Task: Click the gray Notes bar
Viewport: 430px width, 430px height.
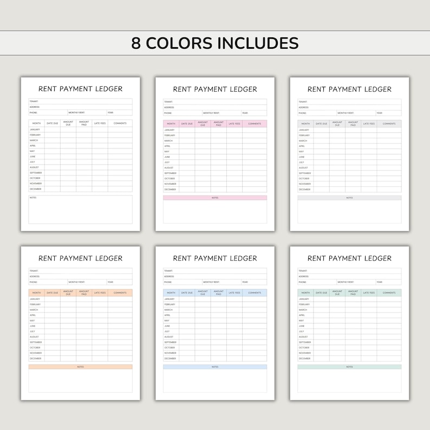Action: 349,198
